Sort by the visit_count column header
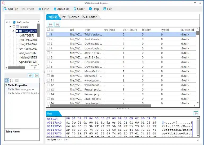 (x=130, y=30)
